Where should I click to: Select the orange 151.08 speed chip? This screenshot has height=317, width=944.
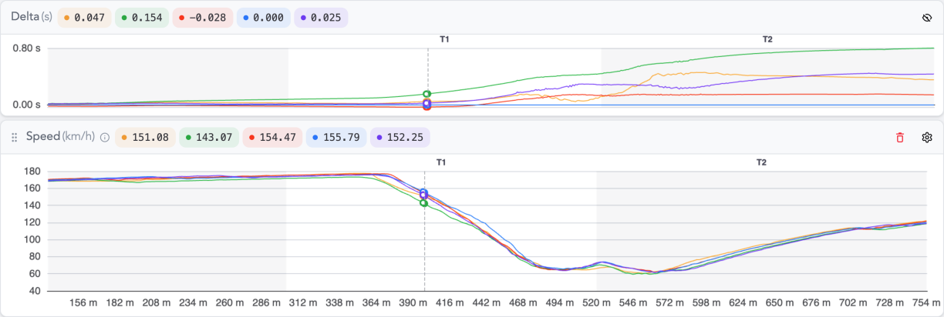[145, 138]
